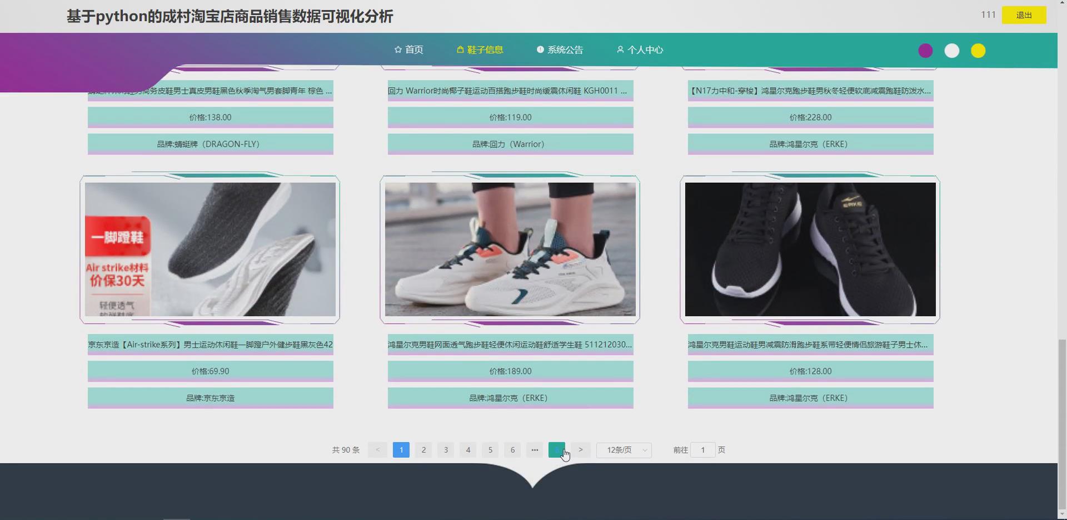This screenshot has height=520, width=1067.
Task: Click the brand 蜻蜓牌（DRAGON-FLY）
Action: point(211,144)
